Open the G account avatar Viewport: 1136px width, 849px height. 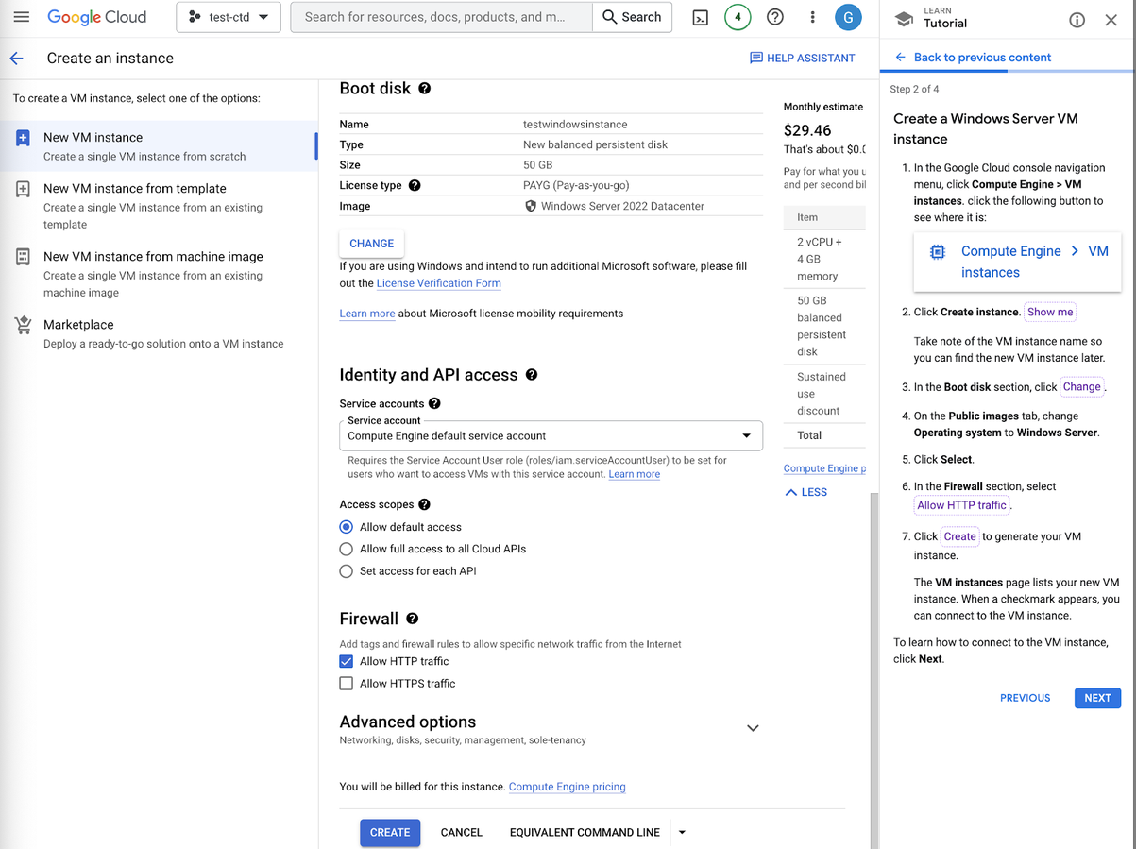point(848,17)
